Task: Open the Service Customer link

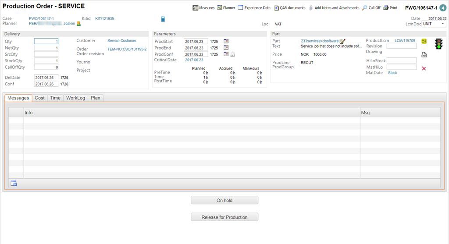Action: pos(122,41)
